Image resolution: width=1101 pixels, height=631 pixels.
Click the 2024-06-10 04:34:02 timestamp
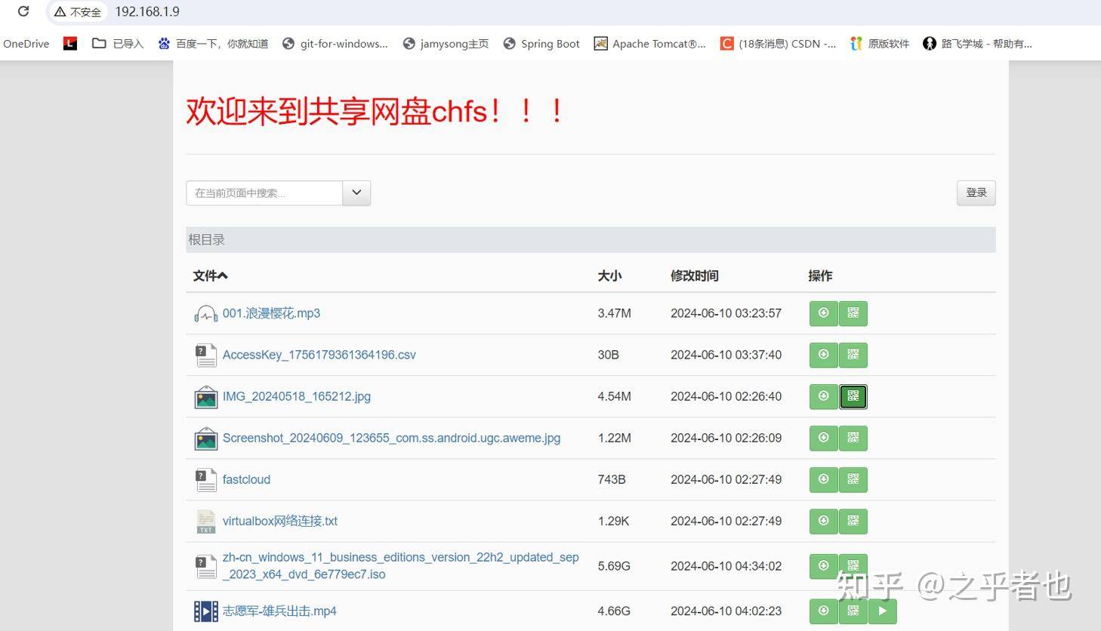(x=726, y=566)
